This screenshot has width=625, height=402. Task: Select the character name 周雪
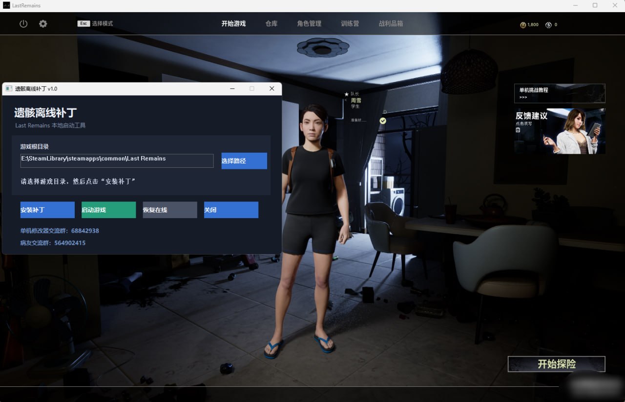pos(356,100)
